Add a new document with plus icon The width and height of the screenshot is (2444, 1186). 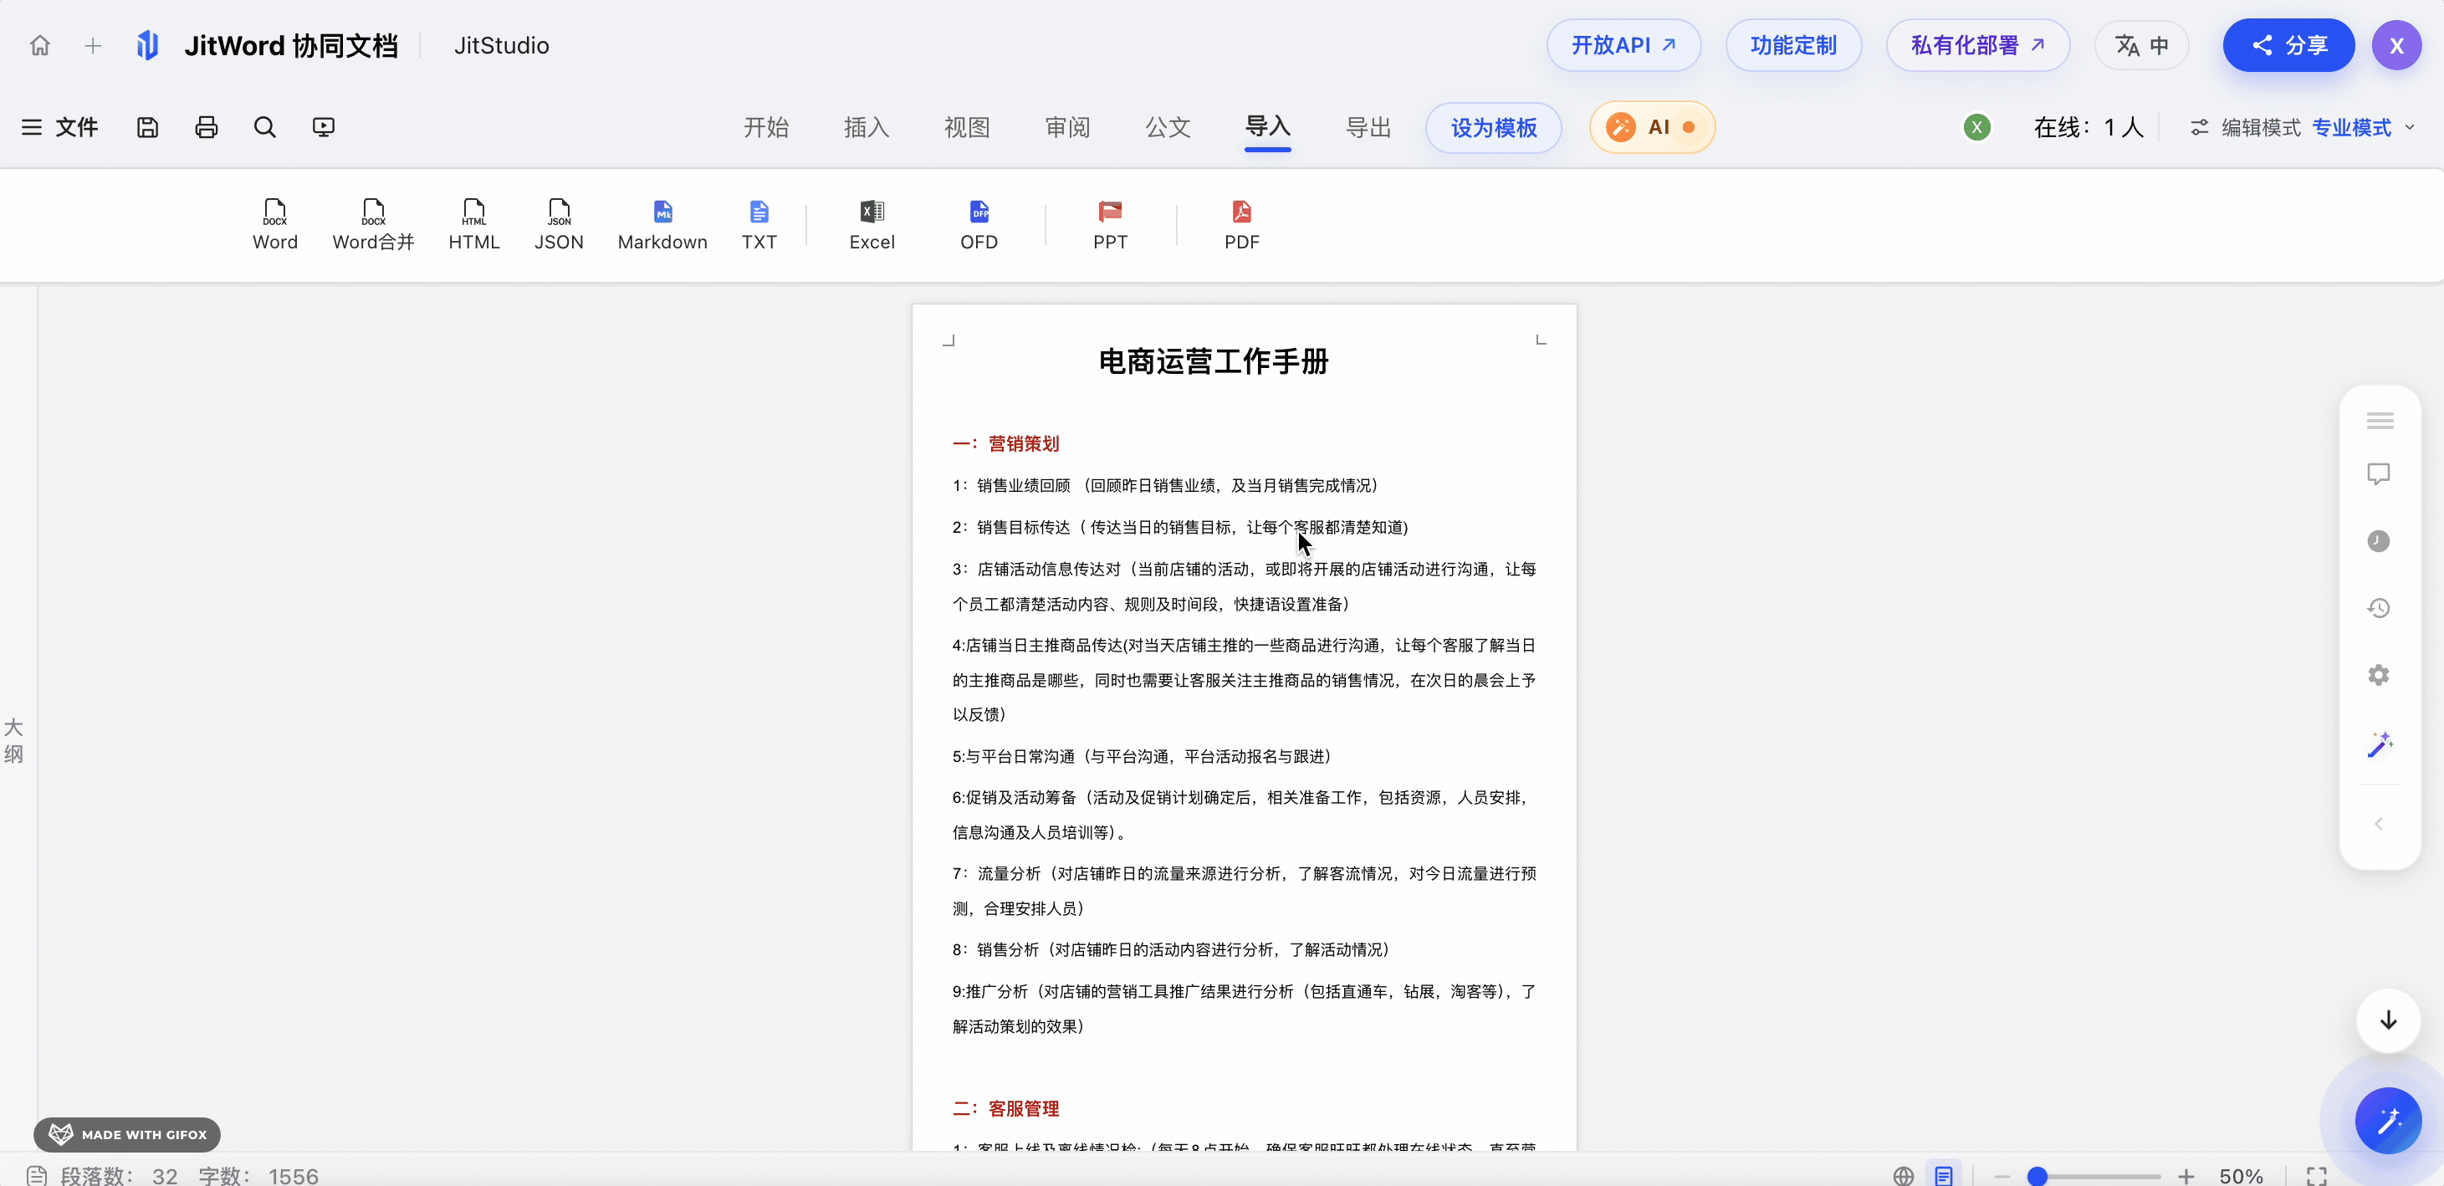pos(93,45)
